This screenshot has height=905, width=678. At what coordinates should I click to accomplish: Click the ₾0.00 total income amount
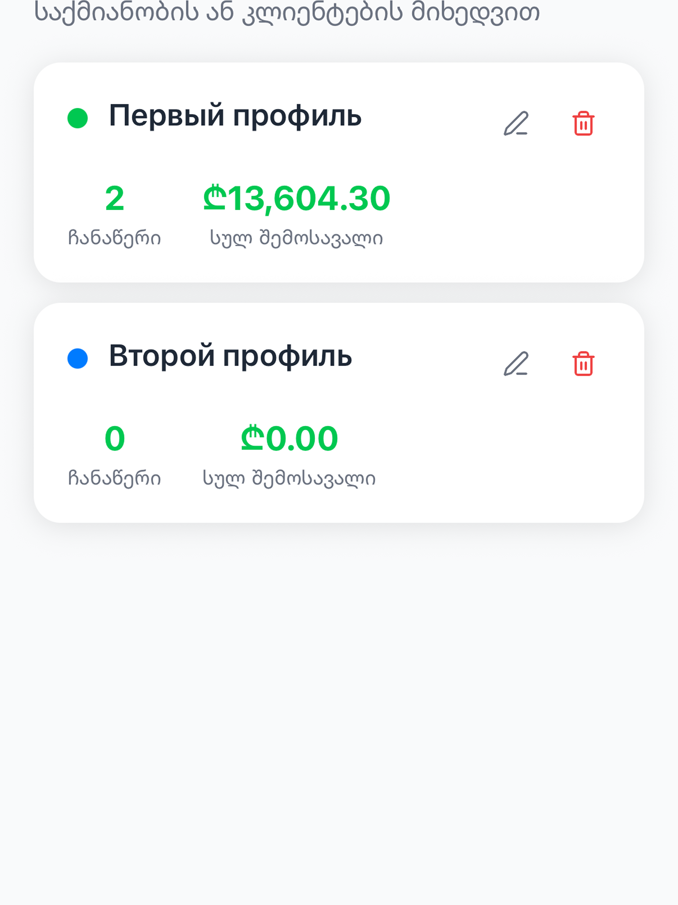(289, 439)
